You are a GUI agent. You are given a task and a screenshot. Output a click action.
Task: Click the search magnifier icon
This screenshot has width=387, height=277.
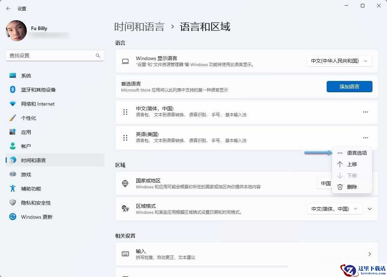click(x=98, y=55)
